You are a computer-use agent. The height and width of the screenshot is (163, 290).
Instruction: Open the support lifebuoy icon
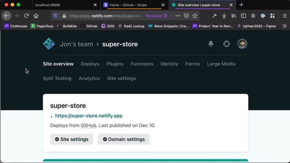tap(227, 44)
